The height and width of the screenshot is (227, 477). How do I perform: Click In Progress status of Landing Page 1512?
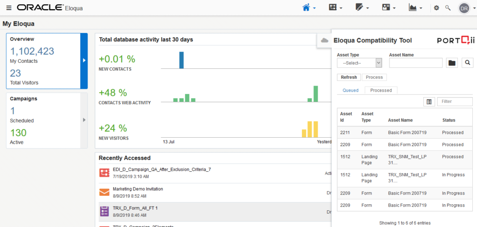point(453,175)
